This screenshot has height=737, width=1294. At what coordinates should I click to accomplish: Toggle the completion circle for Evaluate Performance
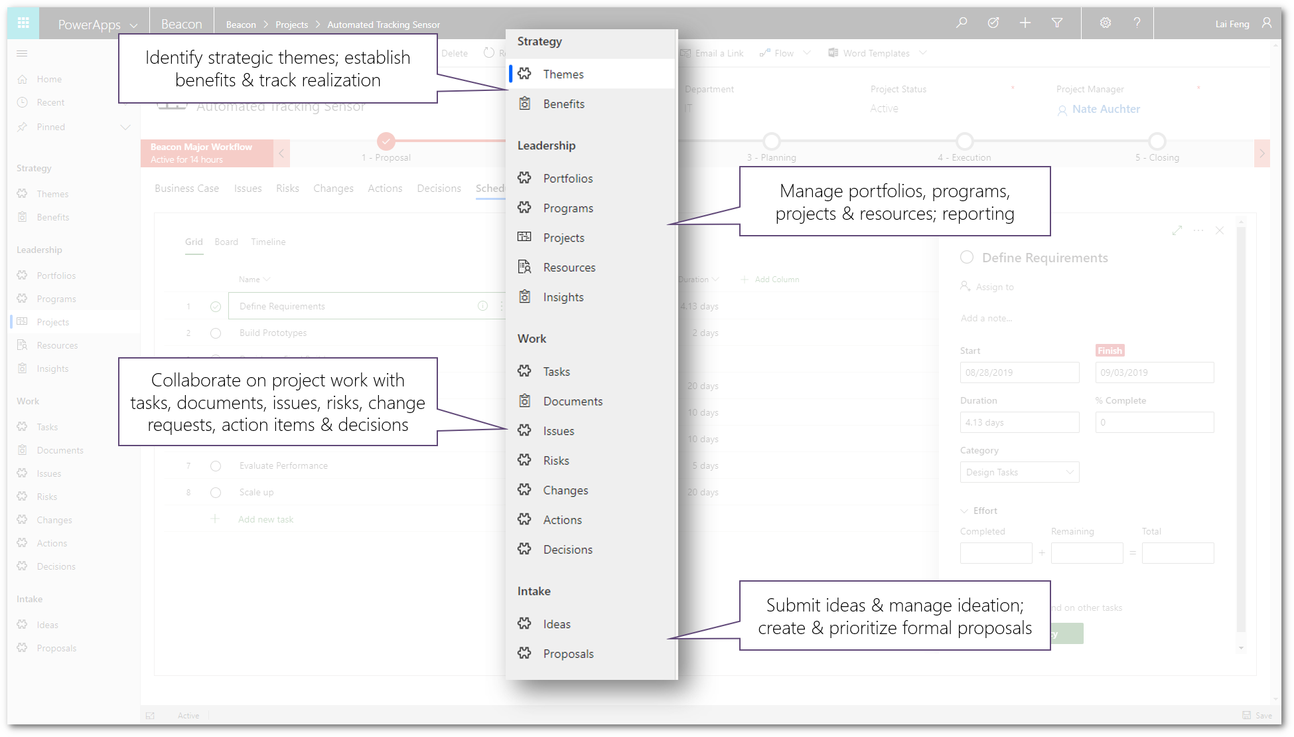216,466
